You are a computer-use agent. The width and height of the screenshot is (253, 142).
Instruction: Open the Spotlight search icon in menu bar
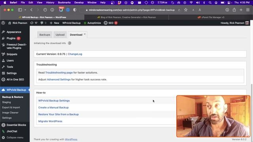click(210, 3)
